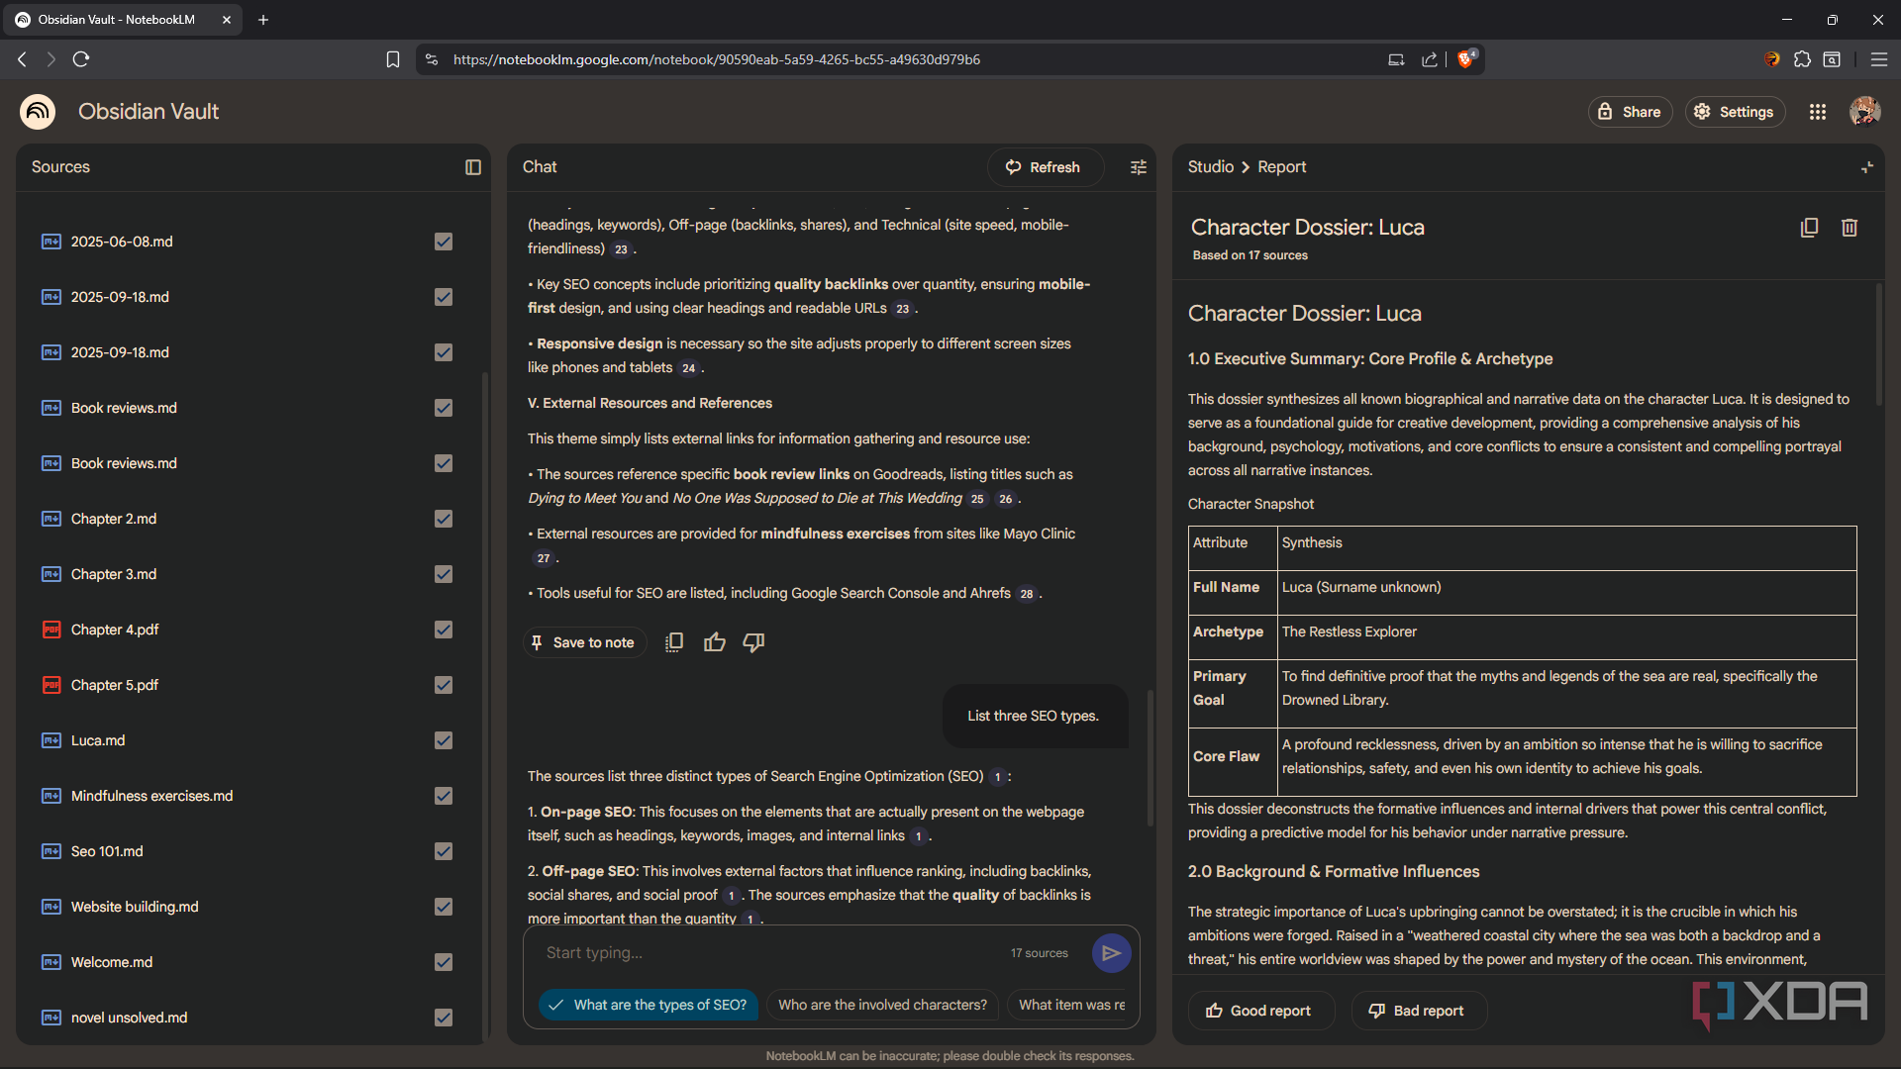Open the novel unsolved.md source
Screen dimensions: 1901x1069
[x=129, y=1018]
